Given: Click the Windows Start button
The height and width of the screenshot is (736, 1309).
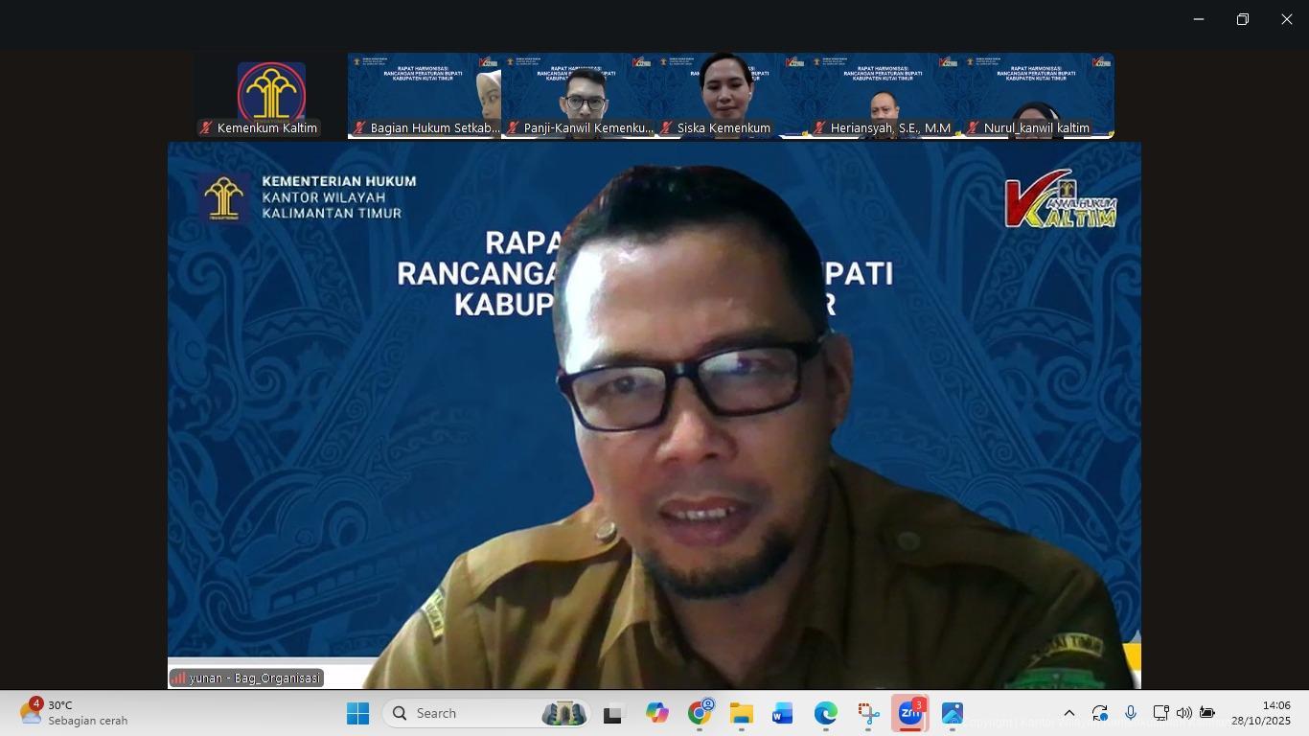Looking at the screenshot, I should (357, 714).
